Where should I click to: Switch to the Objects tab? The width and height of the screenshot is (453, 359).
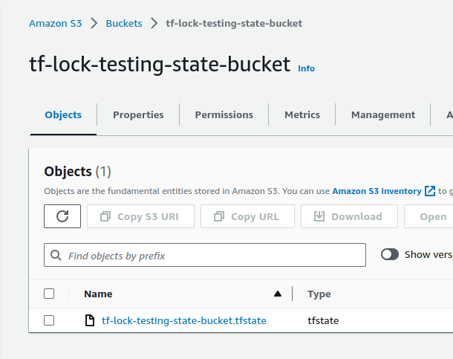pyautogui.click(x=63, y=114)
